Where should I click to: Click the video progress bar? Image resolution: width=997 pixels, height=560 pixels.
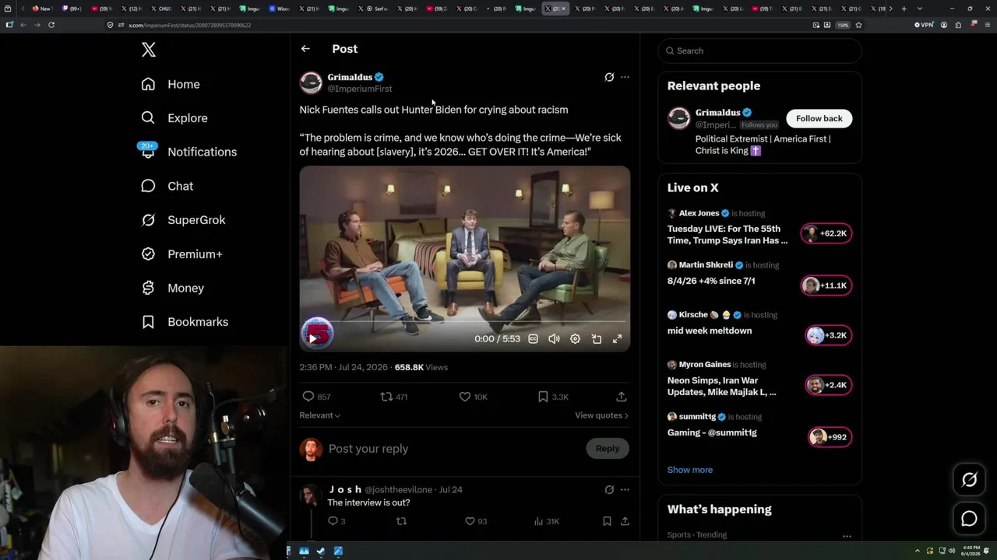tap(464, 321)
